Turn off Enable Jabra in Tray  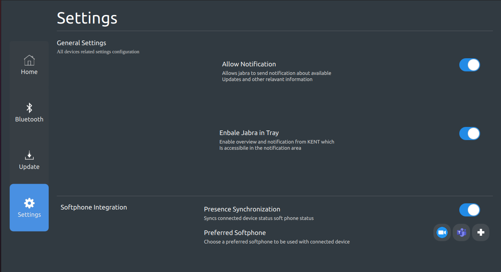(469, 133)
